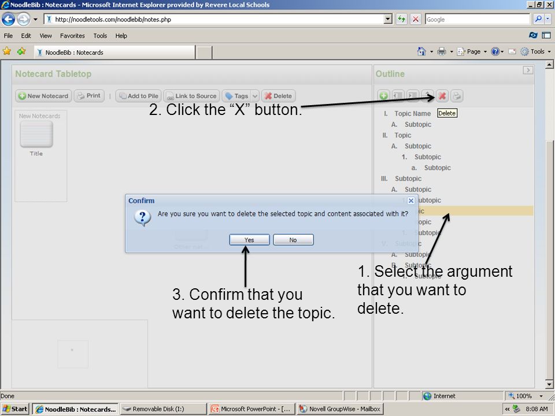The height and width of the screenshot is (416, 555).
Task: Click the Tags button
Action: coord(237,96)
